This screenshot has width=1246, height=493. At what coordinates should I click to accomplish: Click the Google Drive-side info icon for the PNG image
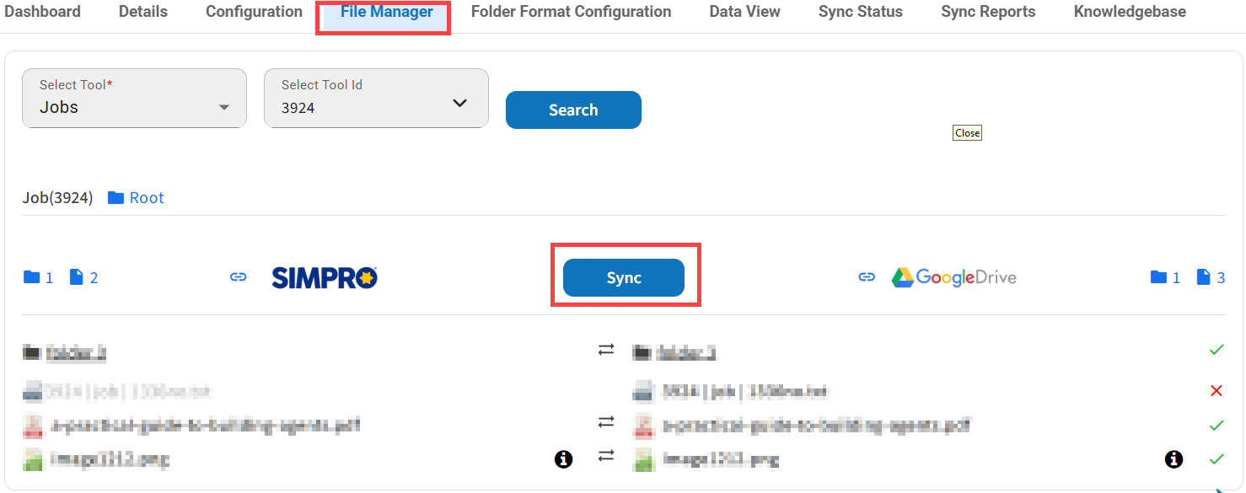(x=1173, y=459)
